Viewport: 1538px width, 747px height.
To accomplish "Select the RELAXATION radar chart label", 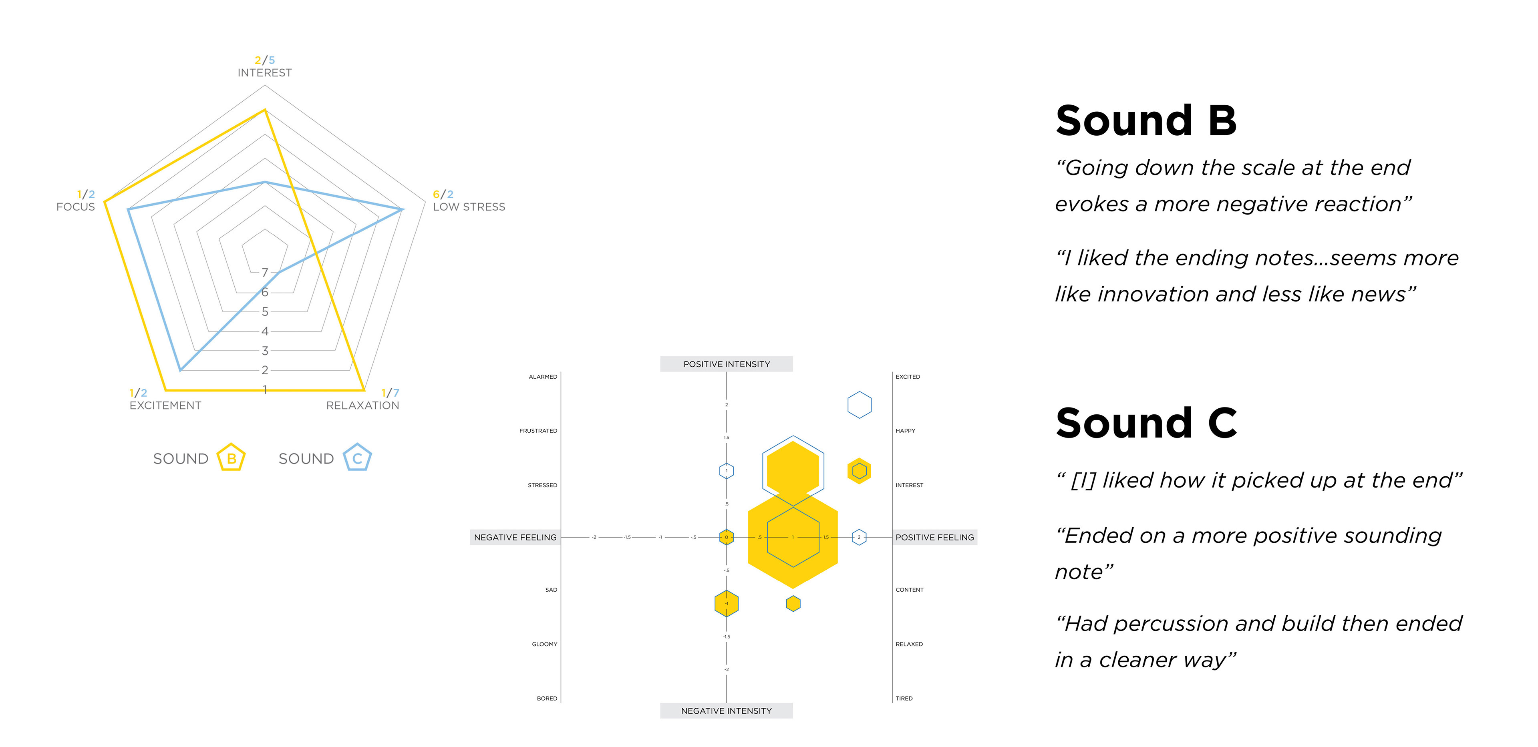I will point(362,406).
